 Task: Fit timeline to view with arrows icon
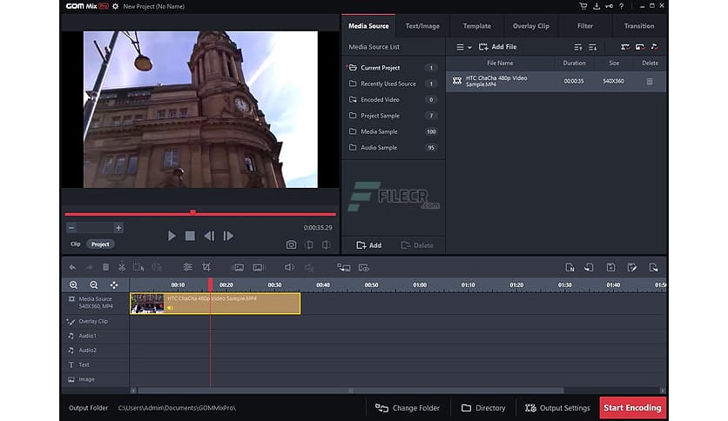coord(114,284)
